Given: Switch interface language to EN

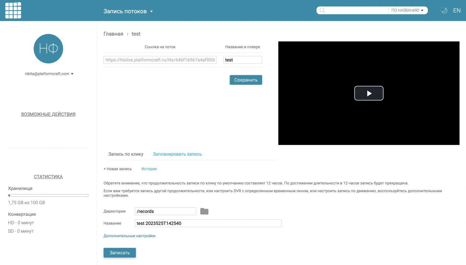Looking at the screenshot, I should [x=457, y=11].
